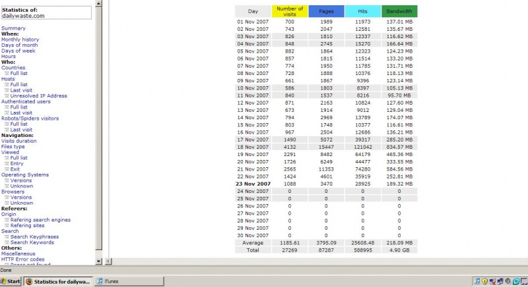
Task: Select the Statistics for dailywaste taskbar button
Action: [59, 282]
